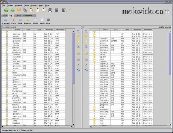This screenshot has height=133, width=173.
Task: Click the remote panel vertical scrollbar
Action: pyautogui.click(x=170, y=54)
